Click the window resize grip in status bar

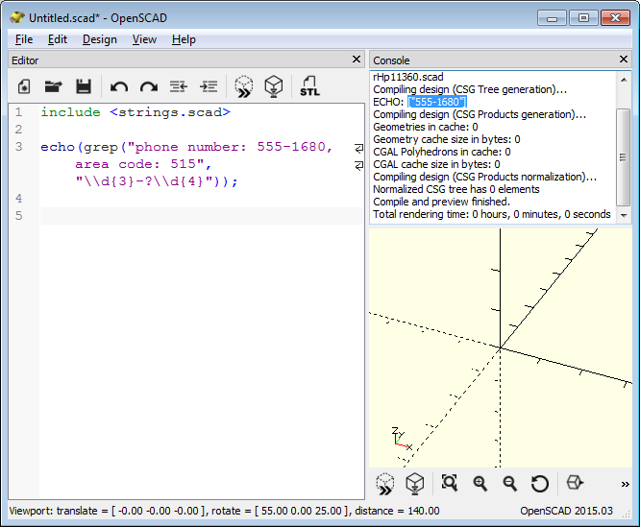click(626, 514)
